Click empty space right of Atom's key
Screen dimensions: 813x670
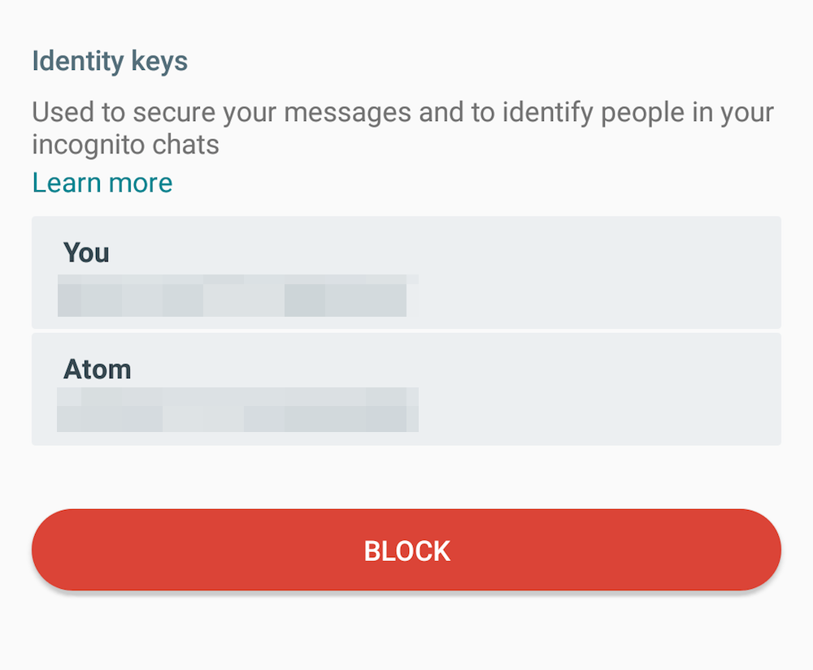coord(602,410)
